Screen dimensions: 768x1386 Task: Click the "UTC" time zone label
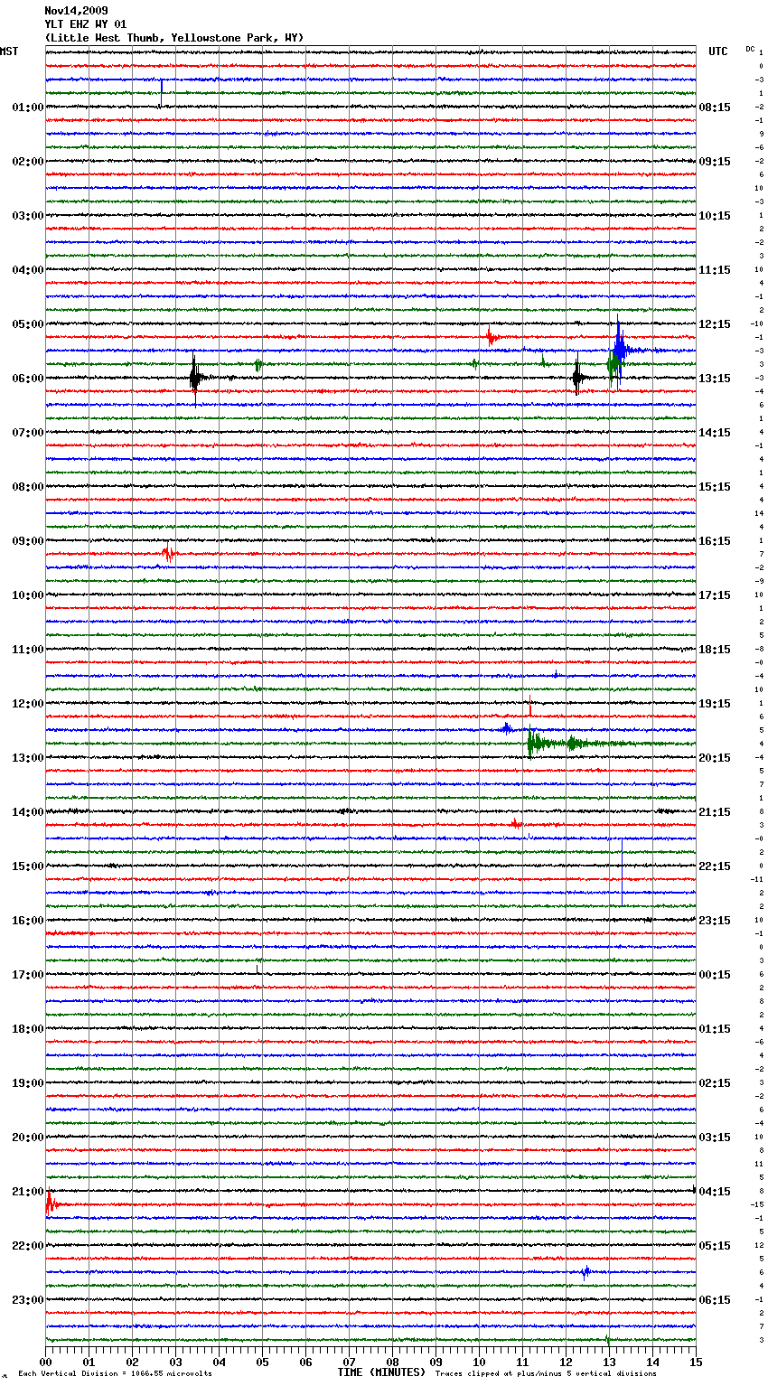tap(718, 52)
